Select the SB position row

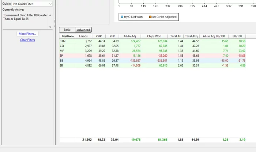[x=153, y=65]
